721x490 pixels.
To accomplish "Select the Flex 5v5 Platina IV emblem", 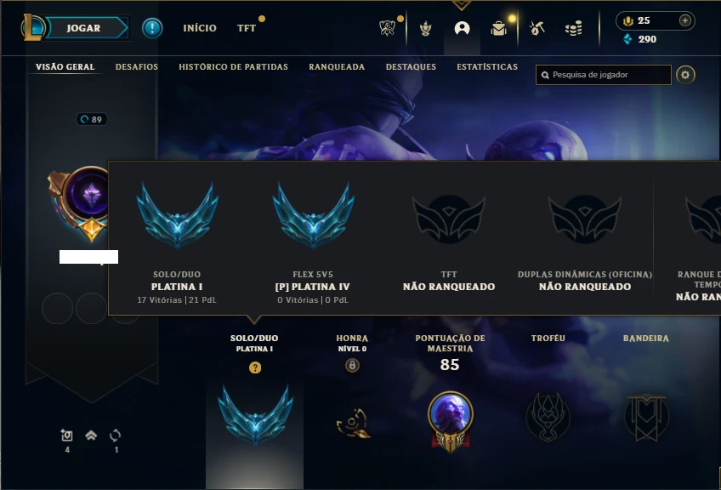I will (313, 215).
